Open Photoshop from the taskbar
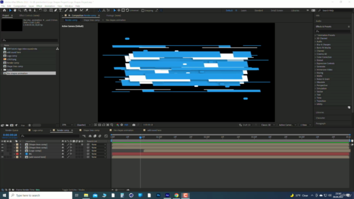This screenshot has width=354, height=199. [x=158, y=195]
